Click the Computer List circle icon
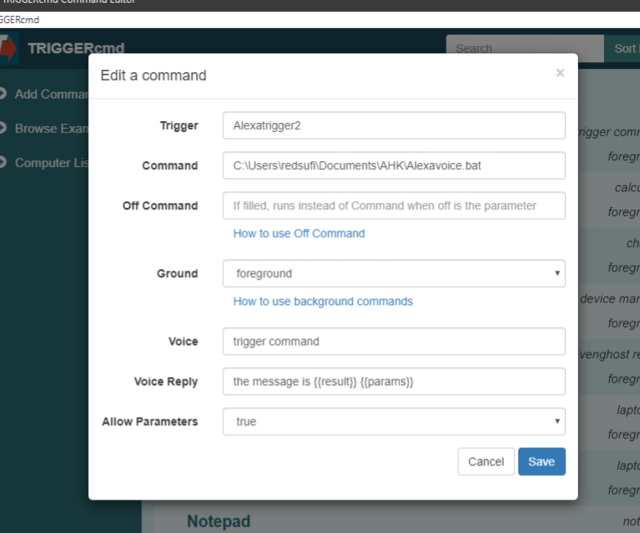This screenshot has width=640, height=533. pos(3,163)
